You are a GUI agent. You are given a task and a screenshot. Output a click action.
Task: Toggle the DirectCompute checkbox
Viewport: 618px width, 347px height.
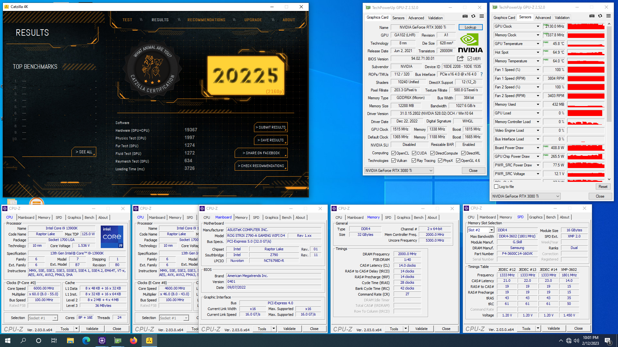[433, 153]
